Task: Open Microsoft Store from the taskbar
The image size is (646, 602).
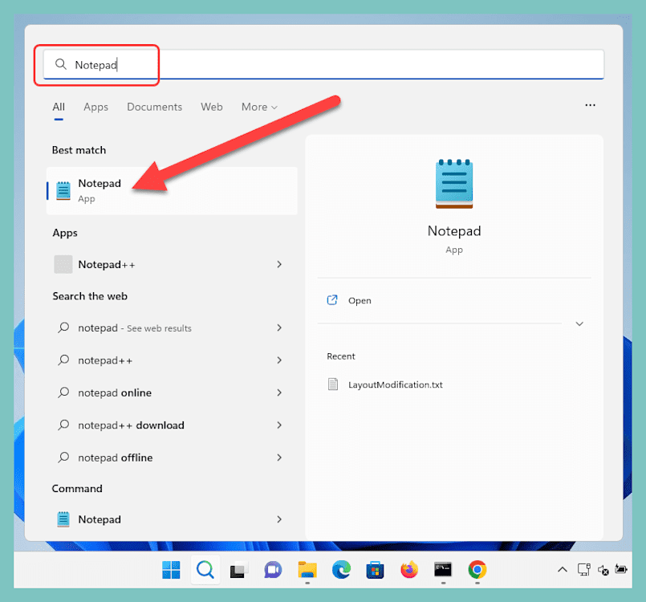Action: [375, 570]
